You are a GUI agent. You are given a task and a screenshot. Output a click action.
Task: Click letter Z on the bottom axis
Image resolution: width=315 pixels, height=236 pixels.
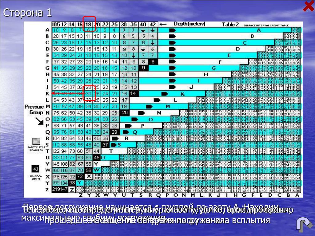pos(80,195)
